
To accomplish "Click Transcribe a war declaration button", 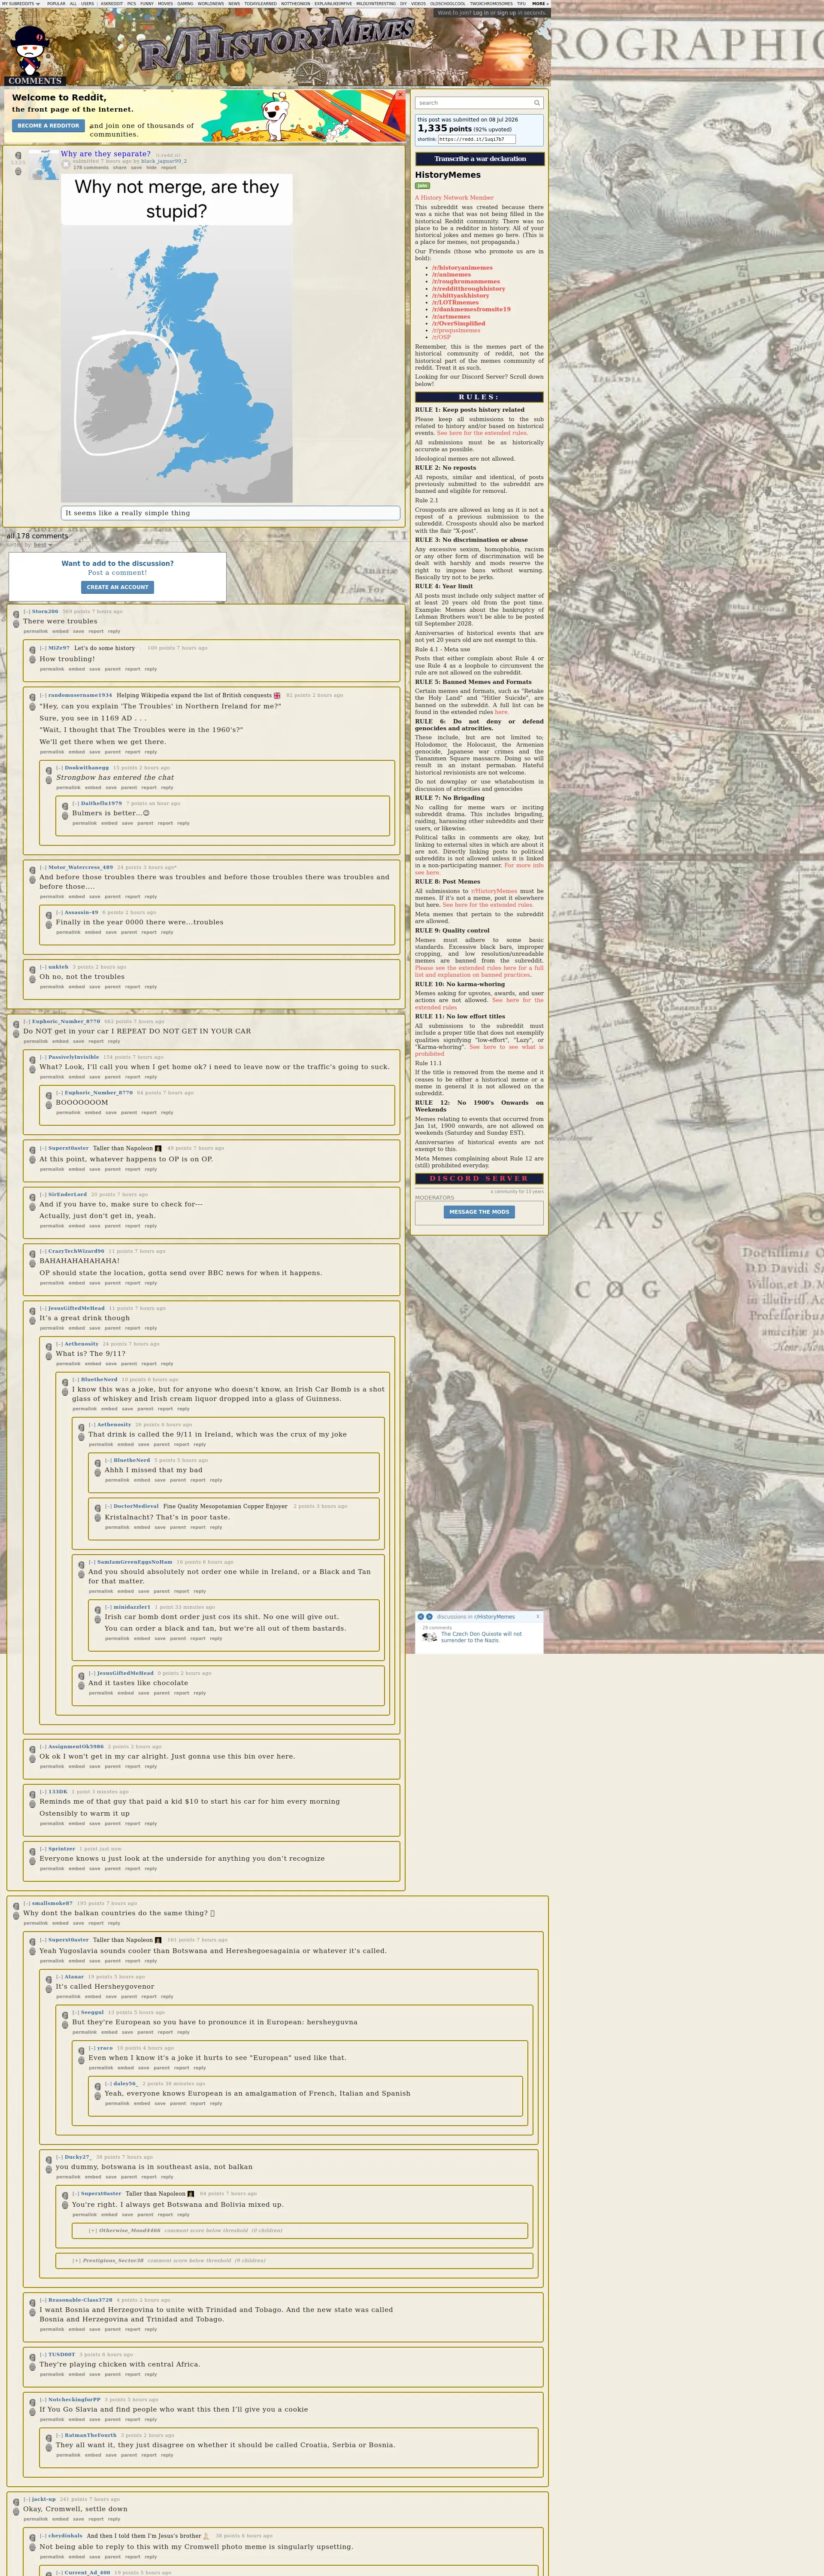I will tap(480, 159).
